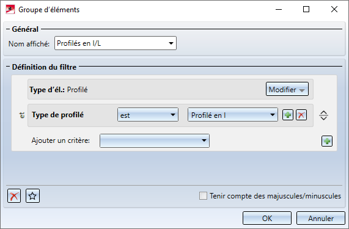Toggle the 'et' logical operator
Image resolution: width=349 pixels, height=229 pixels.
point(22,115)
